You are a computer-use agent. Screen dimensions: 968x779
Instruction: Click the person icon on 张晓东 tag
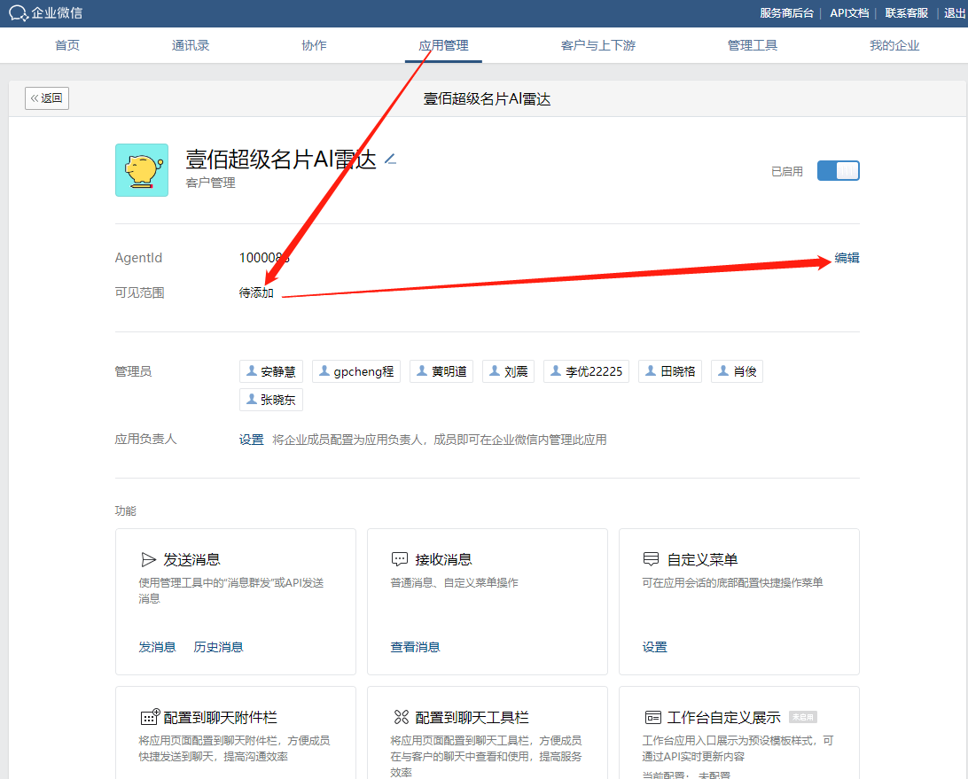coord(251,400)
